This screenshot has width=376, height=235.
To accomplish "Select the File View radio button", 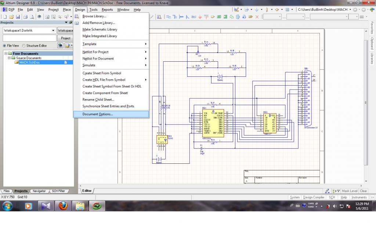I will tap(4, 46).
